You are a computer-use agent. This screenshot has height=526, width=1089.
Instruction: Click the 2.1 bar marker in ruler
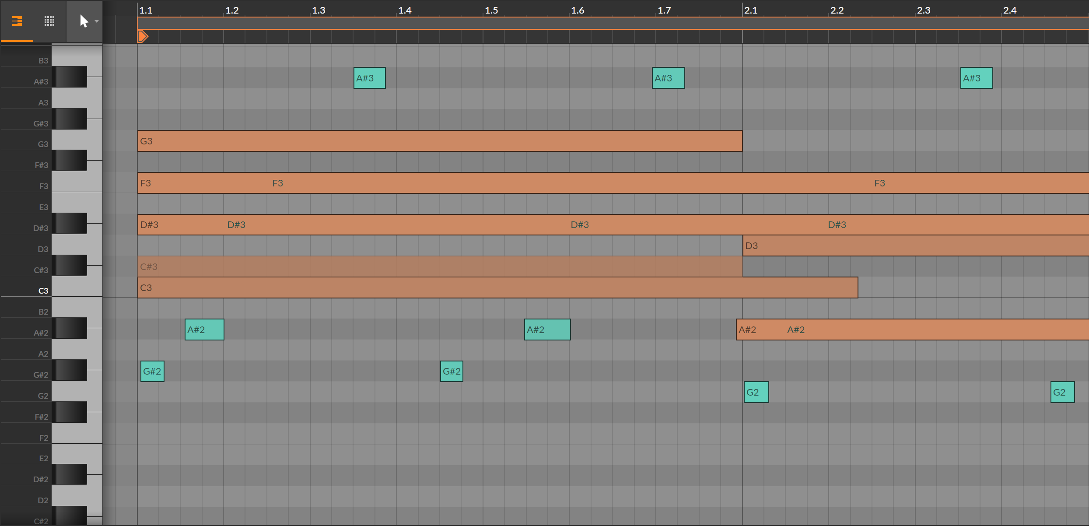[x=751, y=10]
